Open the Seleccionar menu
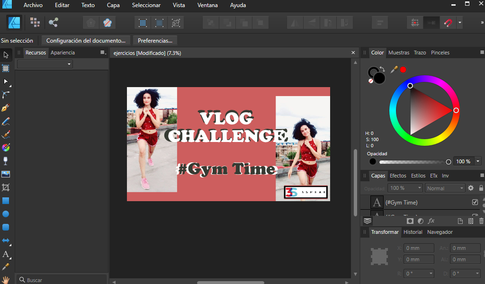Image resolution: width=485 pixels, height=284 pixels. [x=146, y=5]
